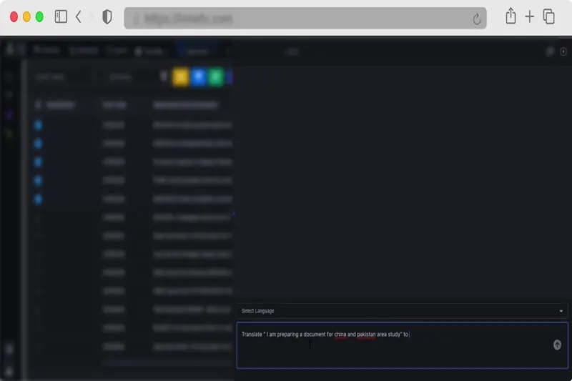572x381 pixels.
Task: Click the Safari address bar
Action: [300, 19]
